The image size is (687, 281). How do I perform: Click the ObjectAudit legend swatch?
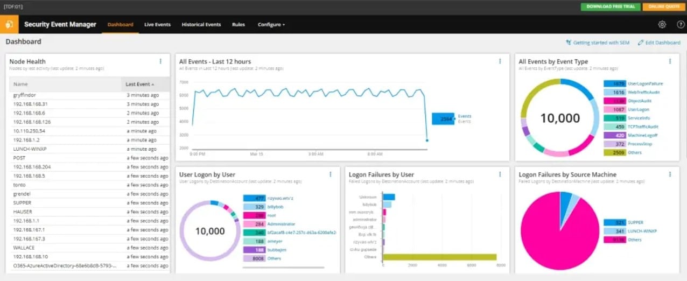point(614,101)
